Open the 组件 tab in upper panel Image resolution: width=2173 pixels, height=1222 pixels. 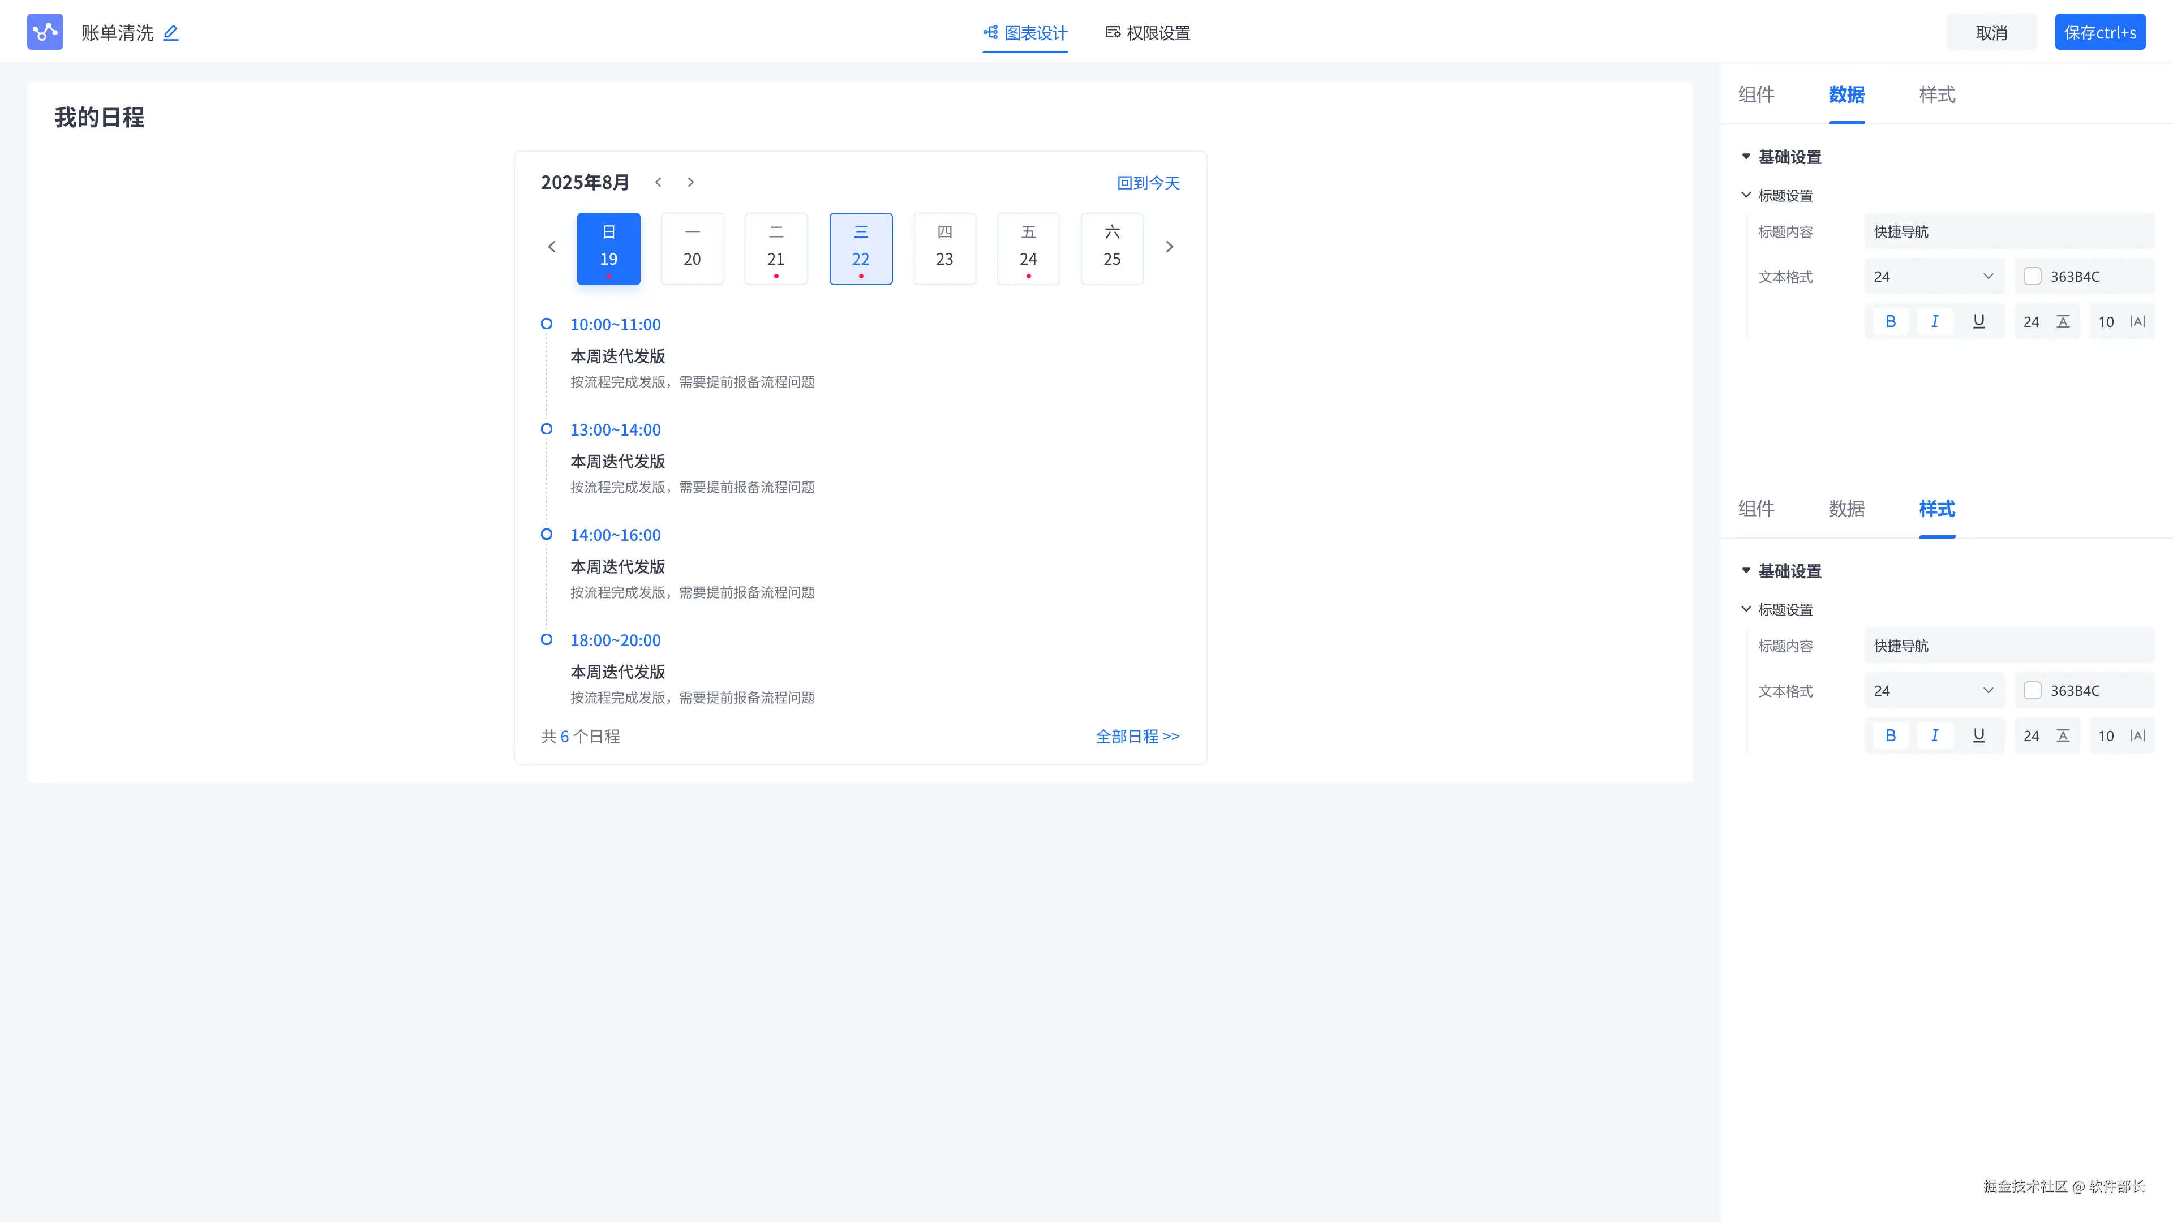pos(1757,94)
